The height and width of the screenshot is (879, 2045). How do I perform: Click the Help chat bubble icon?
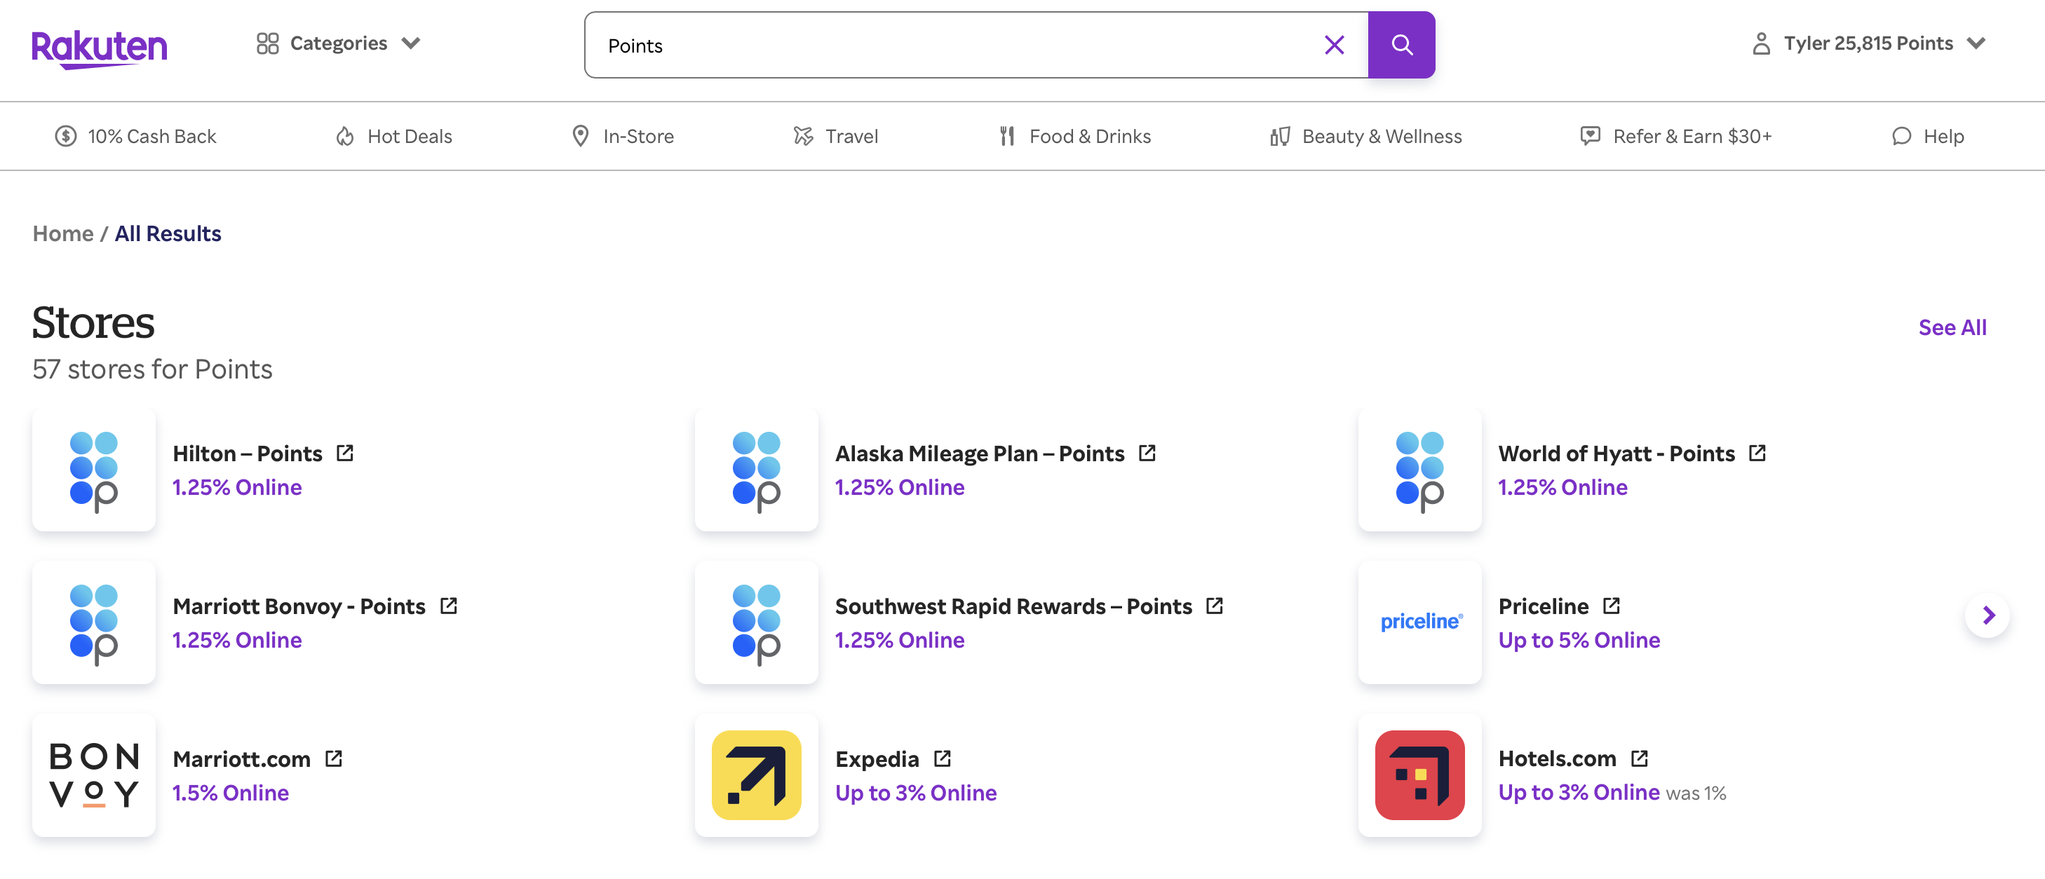pos(1901,137)
